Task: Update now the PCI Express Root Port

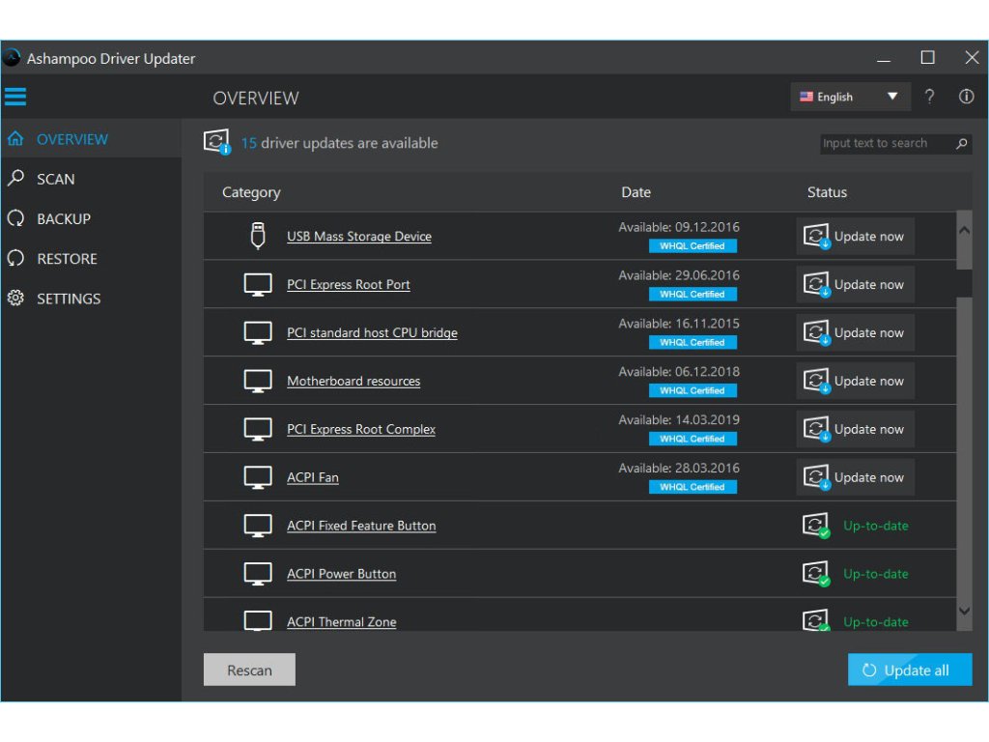Action: pyautogui.click(x=856, y=285)
